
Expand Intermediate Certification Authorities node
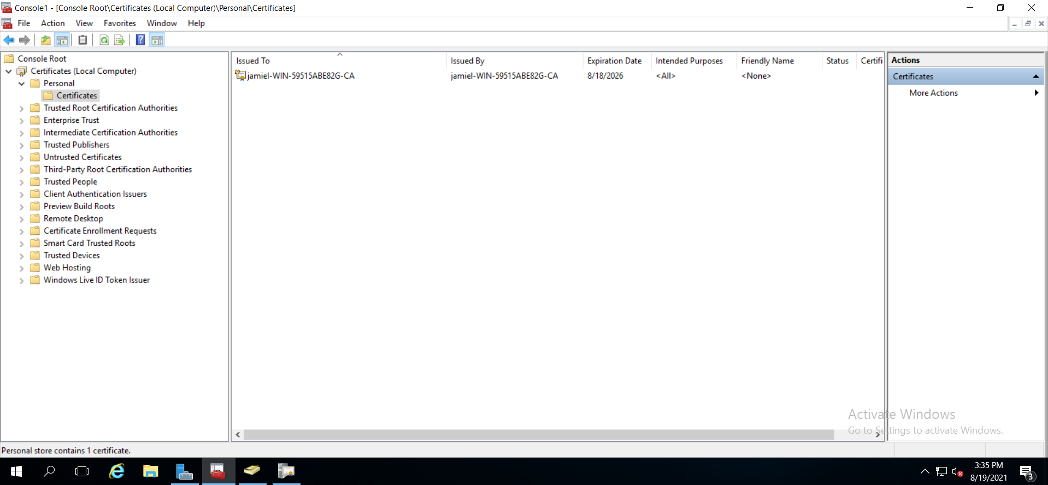(x=22, y=133)
